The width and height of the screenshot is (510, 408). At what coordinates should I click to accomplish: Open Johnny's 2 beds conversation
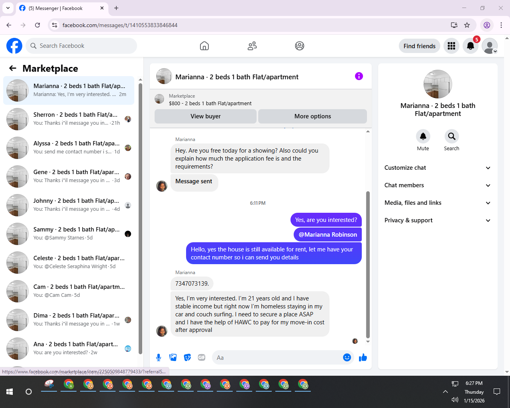tap(69, 205)
